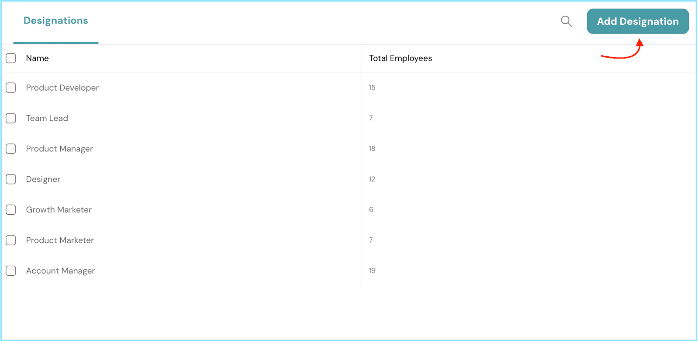Check the Product Developer checkbox
698x342 pixels.
coord(11,88)
